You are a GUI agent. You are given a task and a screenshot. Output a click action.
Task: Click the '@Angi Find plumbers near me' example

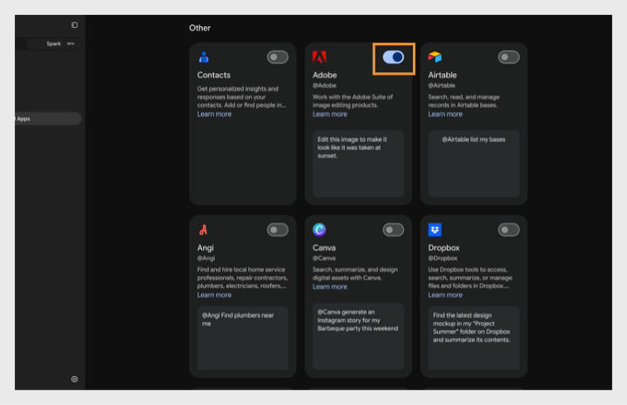point(243,338)
